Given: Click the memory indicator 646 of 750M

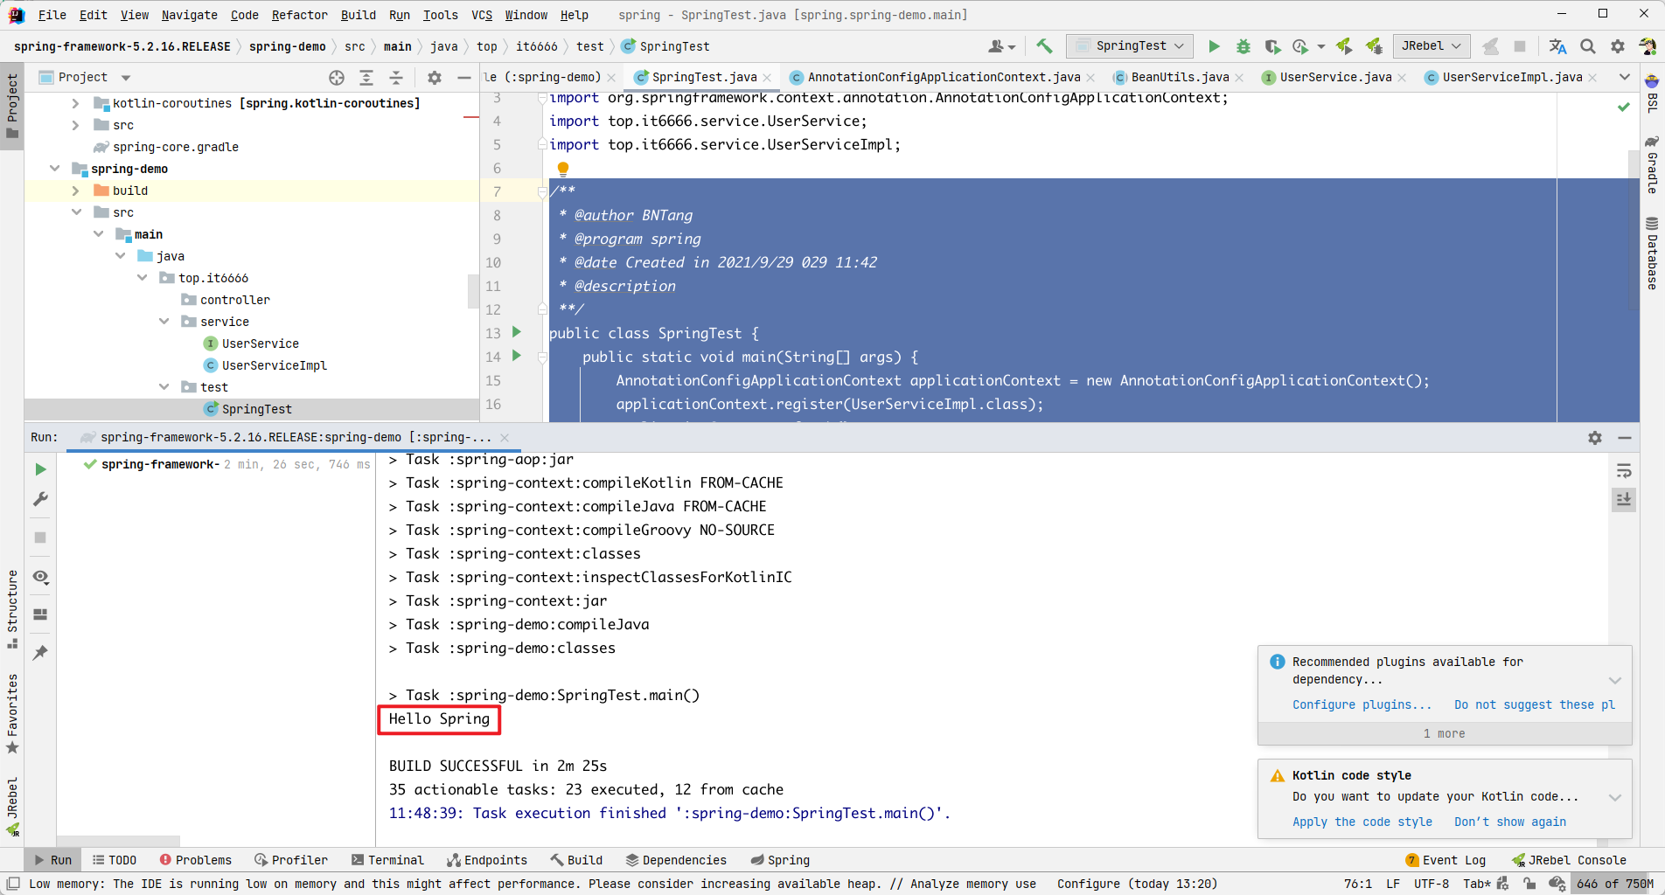Looking at the screenshot, I should coord(1614,884).
